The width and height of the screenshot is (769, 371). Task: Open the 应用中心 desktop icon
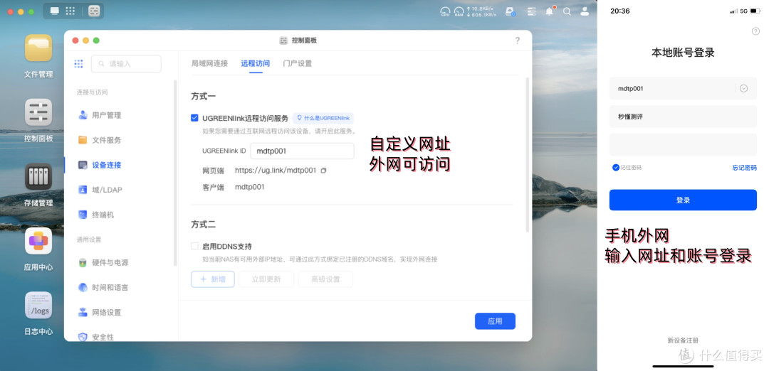click(38, 241)
